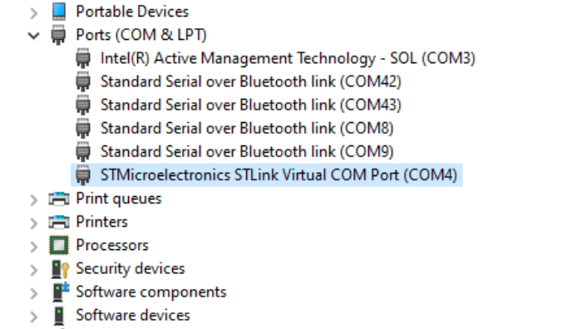The height and width of the screenshot is (329, 562).
Task: Click the Print queues printer icon
Action: pyautogui.click(x=59, y=199)
